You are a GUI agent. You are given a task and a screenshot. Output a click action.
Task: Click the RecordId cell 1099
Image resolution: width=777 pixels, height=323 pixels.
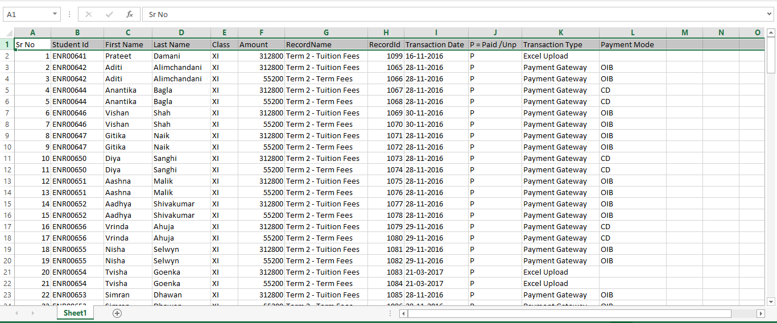click(x=386, y=56)
